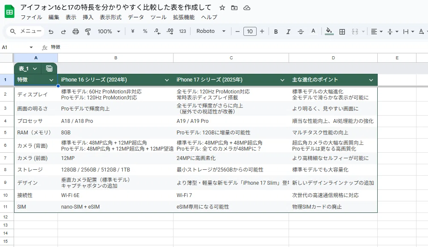This screenshot has width=428, height=247.
Task: Open iPhone 17 シリーズ column dropdown
Action: [x=283, y=80]
